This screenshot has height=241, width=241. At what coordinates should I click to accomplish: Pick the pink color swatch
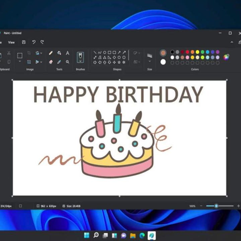[x=187, y=57]
